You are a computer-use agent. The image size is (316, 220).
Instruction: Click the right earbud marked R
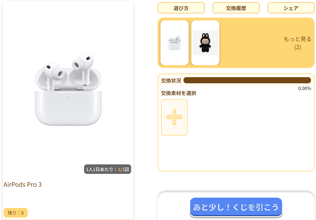click(x=83, y=68)
